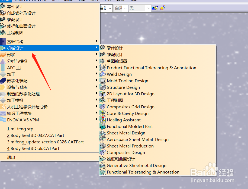The height and width of the screenshot is (189, 248).
Task: Click the Mold Tooling Design icon
Action: coord(102,81)
